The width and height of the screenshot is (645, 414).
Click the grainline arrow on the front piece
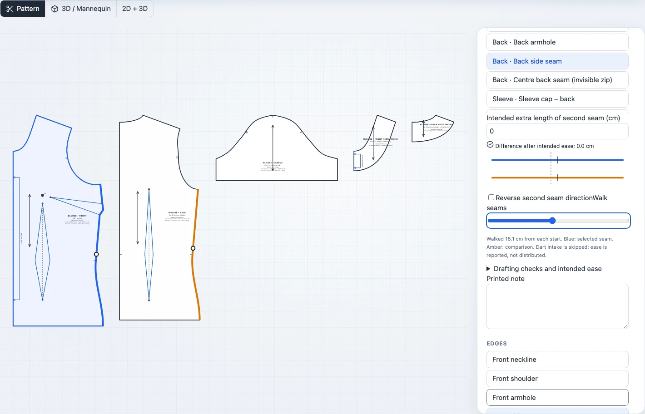(x=30, y=221)
